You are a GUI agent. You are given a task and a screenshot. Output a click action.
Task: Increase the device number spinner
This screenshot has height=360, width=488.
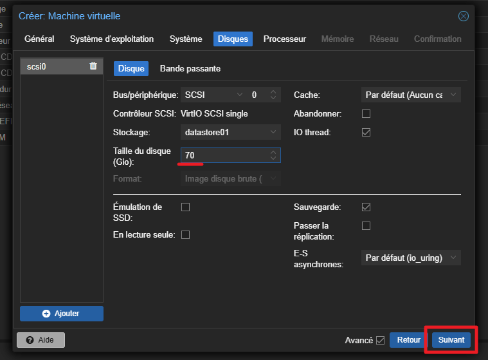tap(273, 92)
